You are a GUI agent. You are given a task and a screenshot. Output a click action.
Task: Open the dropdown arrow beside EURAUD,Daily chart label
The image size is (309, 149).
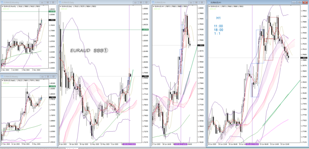point(60,6)
